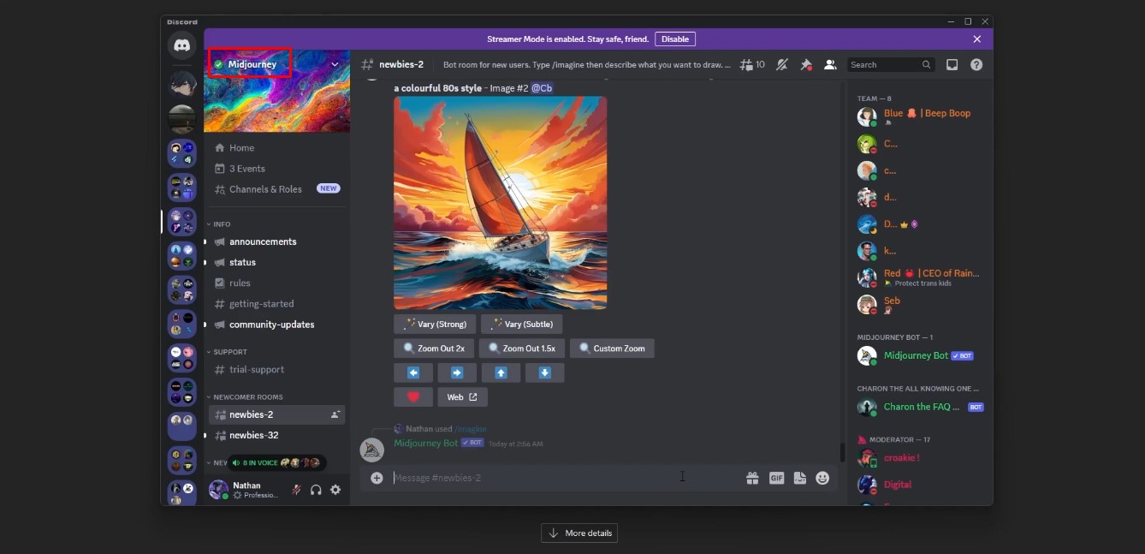Screen dimensions: 1145x554
Task: Select member Seb in list
Action: (920, 305)
